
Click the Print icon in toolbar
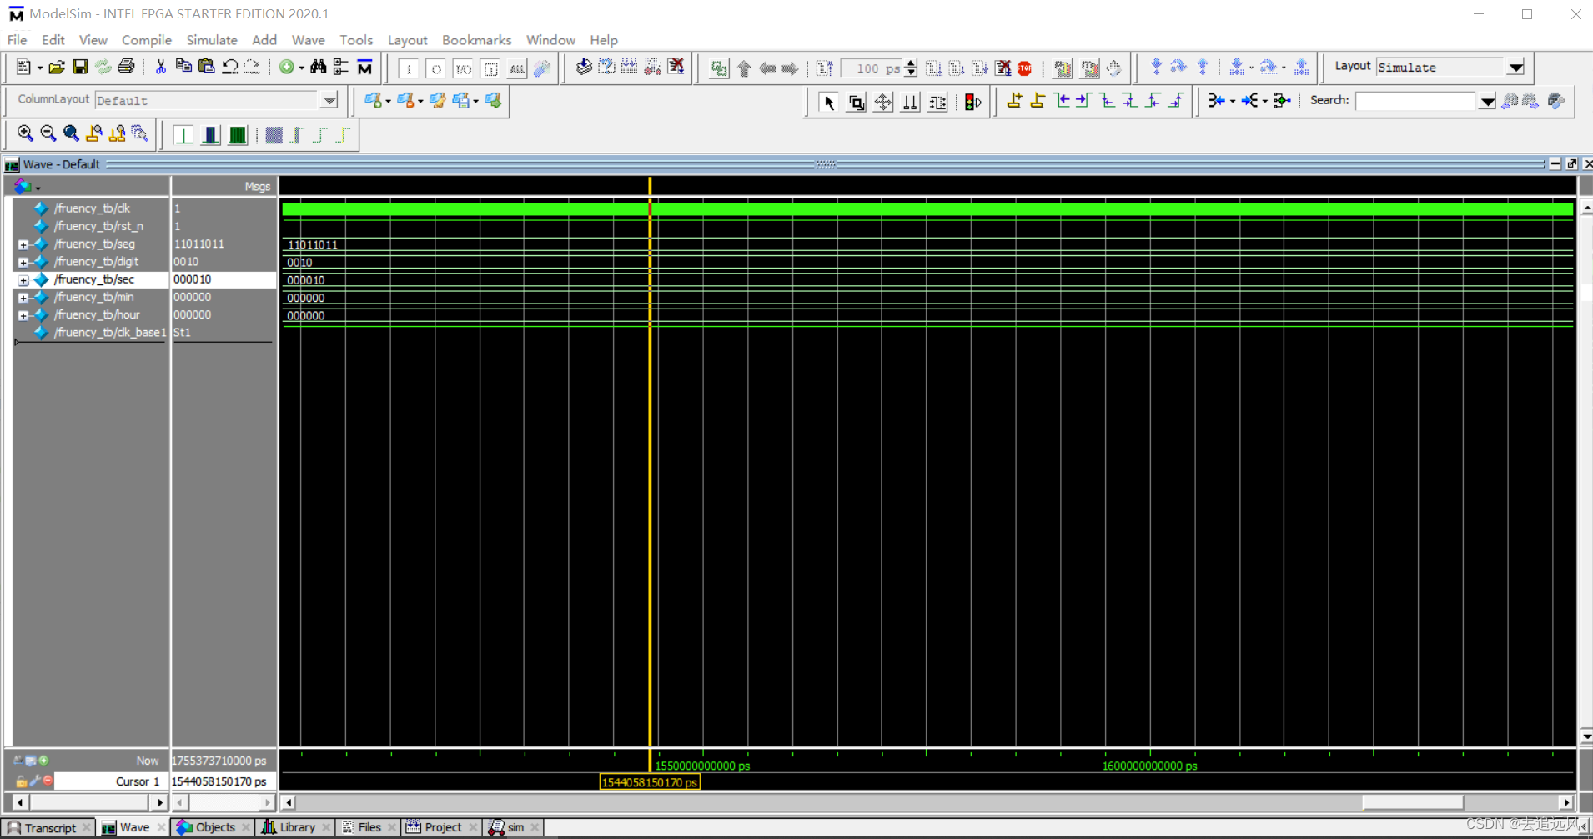tap(126, 67)
